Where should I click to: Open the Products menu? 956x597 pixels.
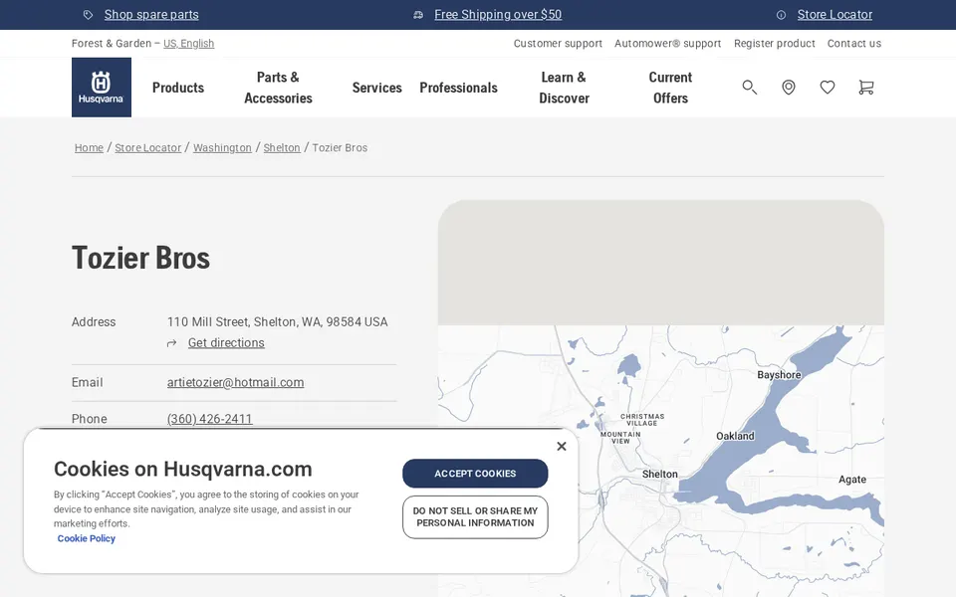178,88
